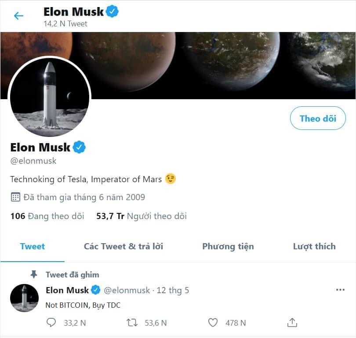
Task: Open the Các Tweet & trả lời tab
Action: click(124, 246)
